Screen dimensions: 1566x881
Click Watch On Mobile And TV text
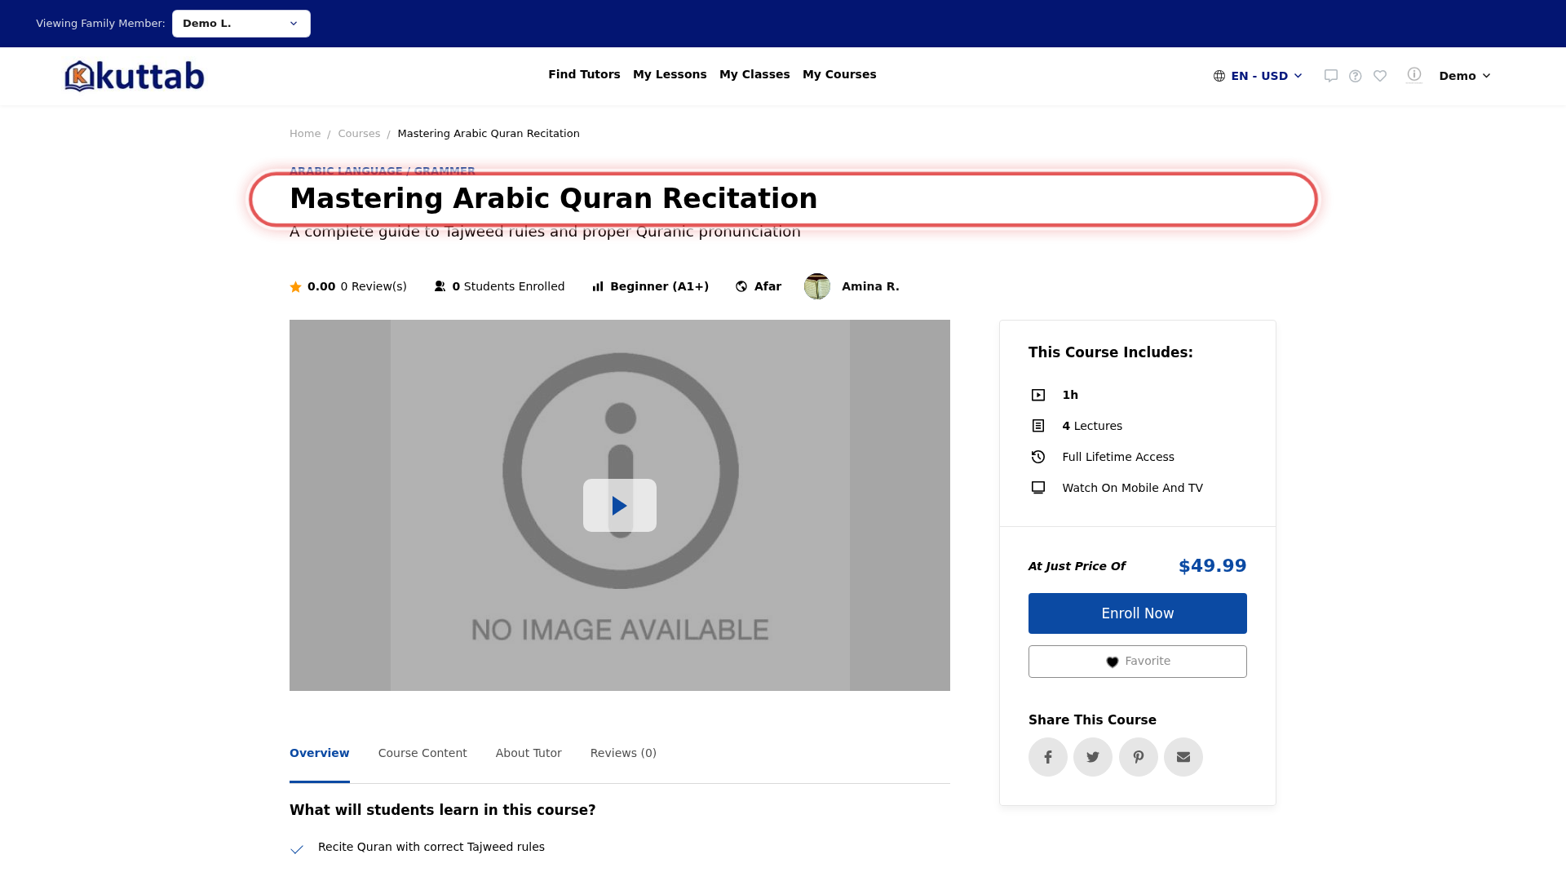point(1132,488)
